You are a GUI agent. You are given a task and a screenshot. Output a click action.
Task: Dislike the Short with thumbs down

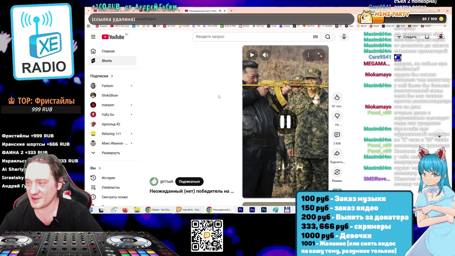[x=337, y=116]
